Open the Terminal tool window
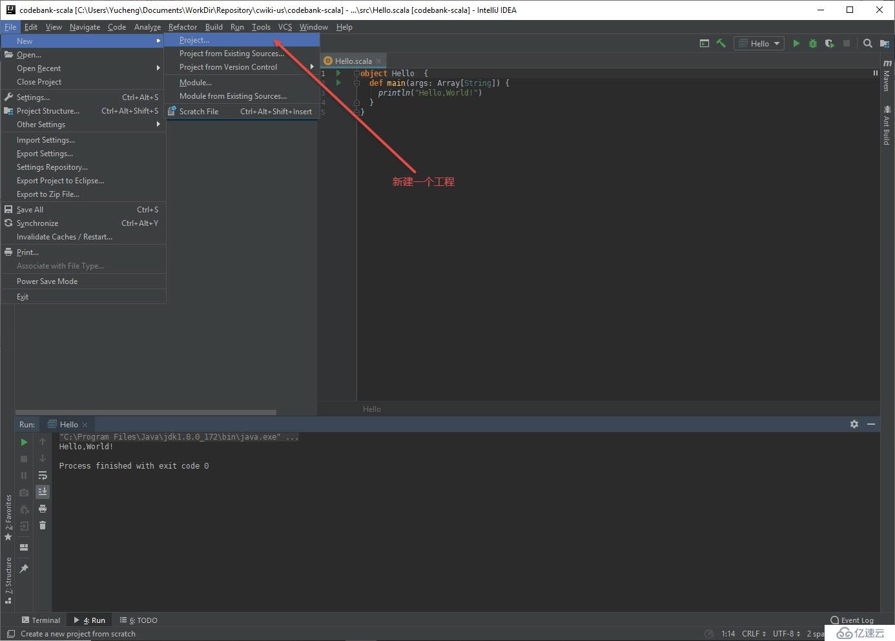This screenshot has width=895, height=641. coord(41,620)
